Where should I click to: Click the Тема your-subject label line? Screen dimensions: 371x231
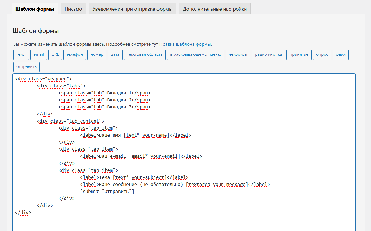pos(134,177)
